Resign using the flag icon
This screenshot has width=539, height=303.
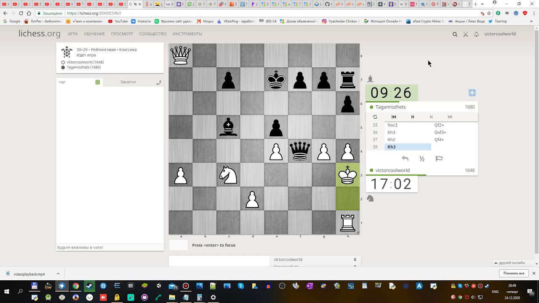click(x=439, y=159)
